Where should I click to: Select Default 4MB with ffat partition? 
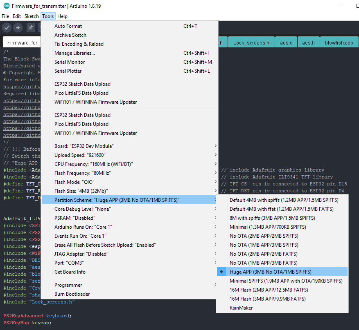282,209
